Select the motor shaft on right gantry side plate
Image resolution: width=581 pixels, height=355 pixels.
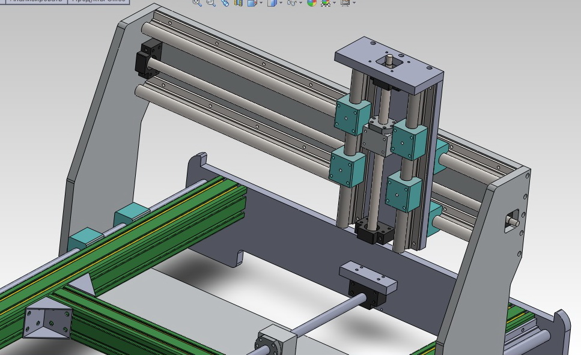coord(514,221)
